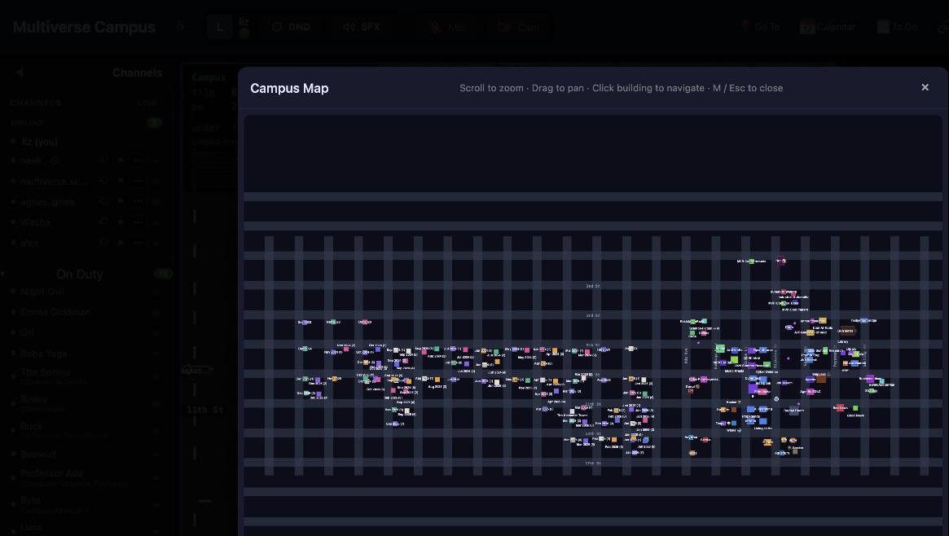Screen dimensions: 949x536
Task: Close the Campus Map dialog
Action: pyautogui.click(x=925, y=88)
